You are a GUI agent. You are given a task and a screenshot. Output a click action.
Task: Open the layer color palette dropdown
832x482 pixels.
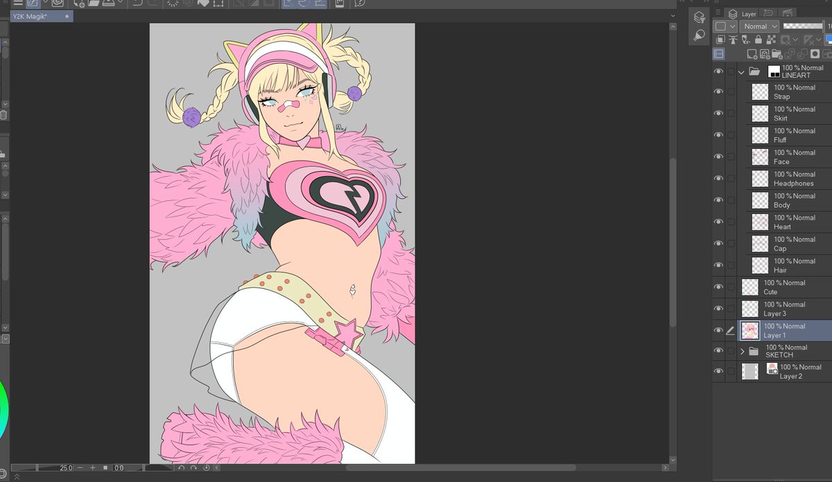coord(725,26)
